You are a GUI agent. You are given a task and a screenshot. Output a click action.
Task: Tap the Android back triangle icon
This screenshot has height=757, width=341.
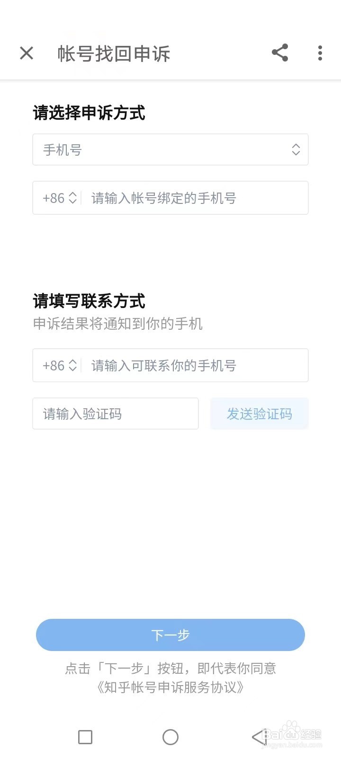point(260,737)
